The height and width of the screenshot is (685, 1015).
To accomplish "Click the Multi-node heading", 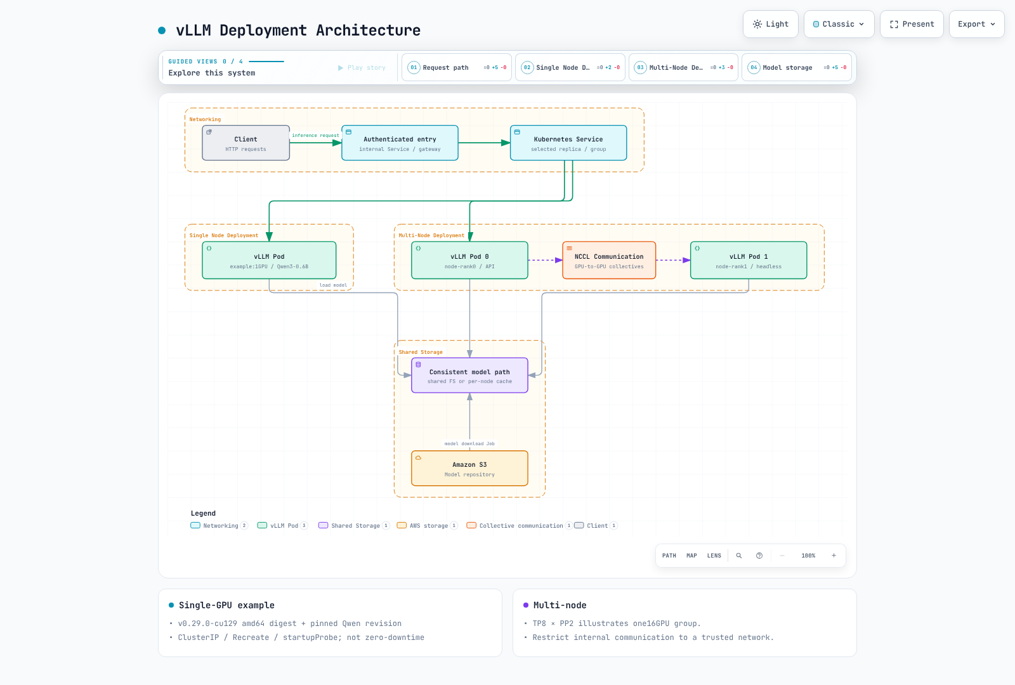I will (x=560, y=605).
